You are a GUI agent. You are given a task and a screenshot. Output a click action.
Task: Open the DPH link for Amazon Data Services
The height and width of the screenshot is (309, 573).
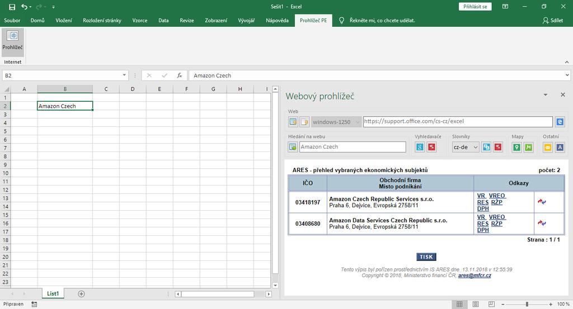[483, 230]
